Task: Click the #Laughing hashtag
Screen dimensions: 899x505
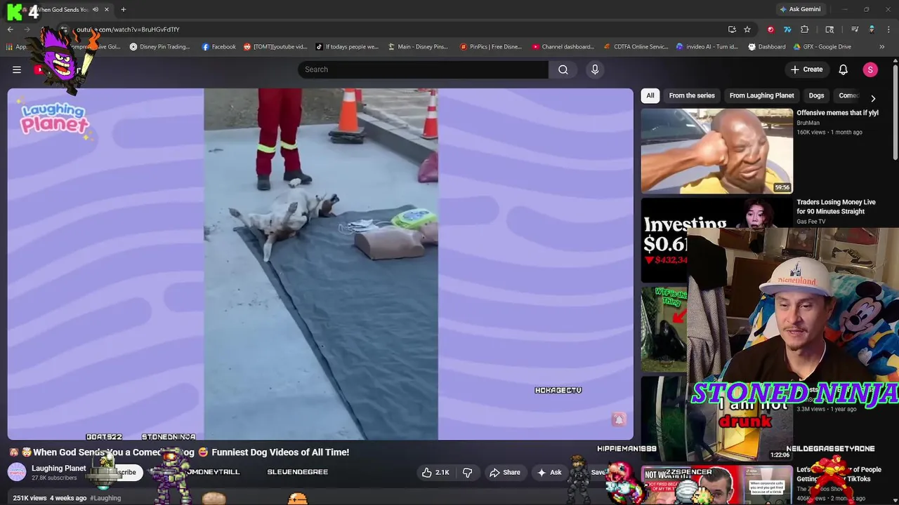Action: click(x=105, y=498)
